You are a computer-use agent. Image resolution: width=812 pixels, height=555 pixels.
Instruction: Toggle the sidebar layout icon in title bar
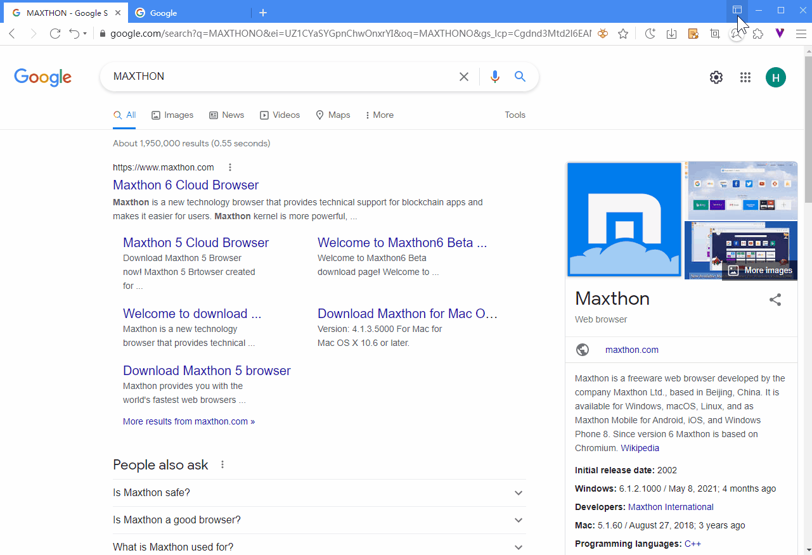coord(737,10)
